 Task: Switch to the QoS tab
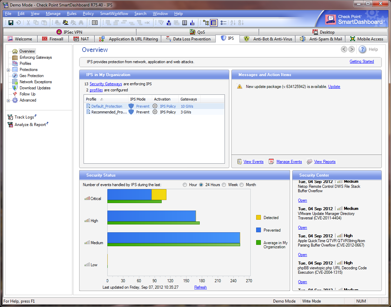pyautogui.click(x=197, y=32)
